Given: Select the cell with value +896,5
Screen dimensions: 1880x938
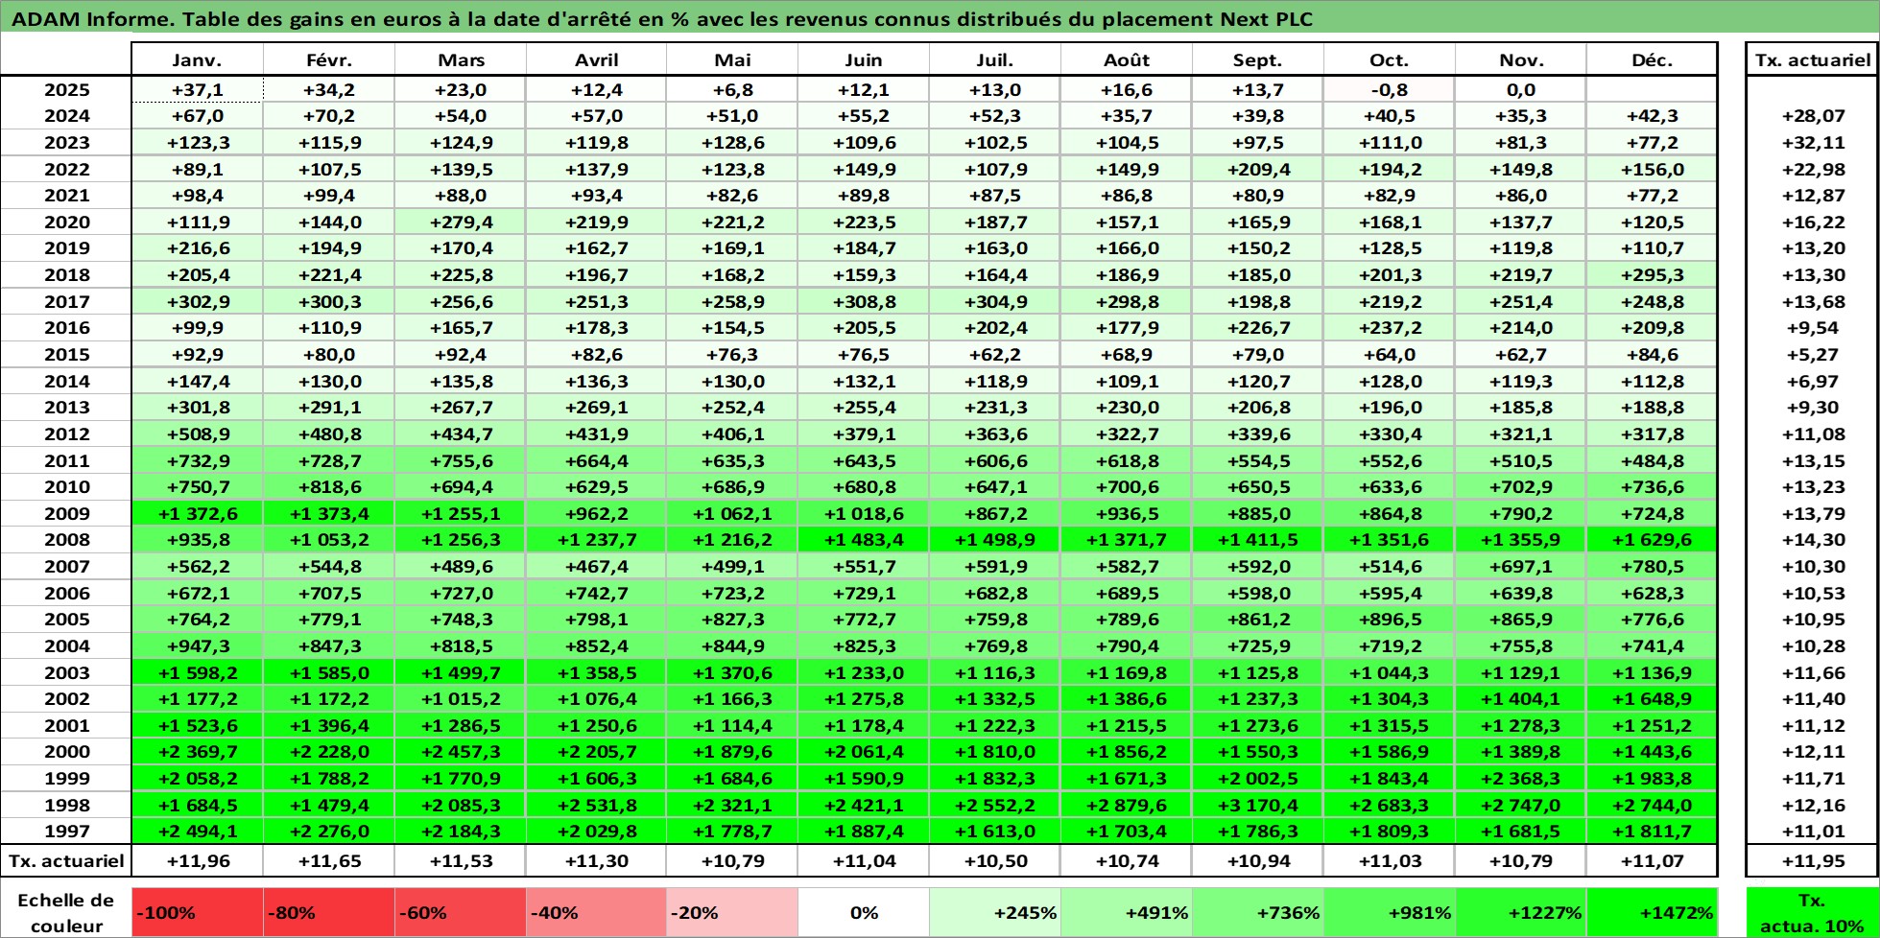Looking at the screenshot, I should [1389, 620].
